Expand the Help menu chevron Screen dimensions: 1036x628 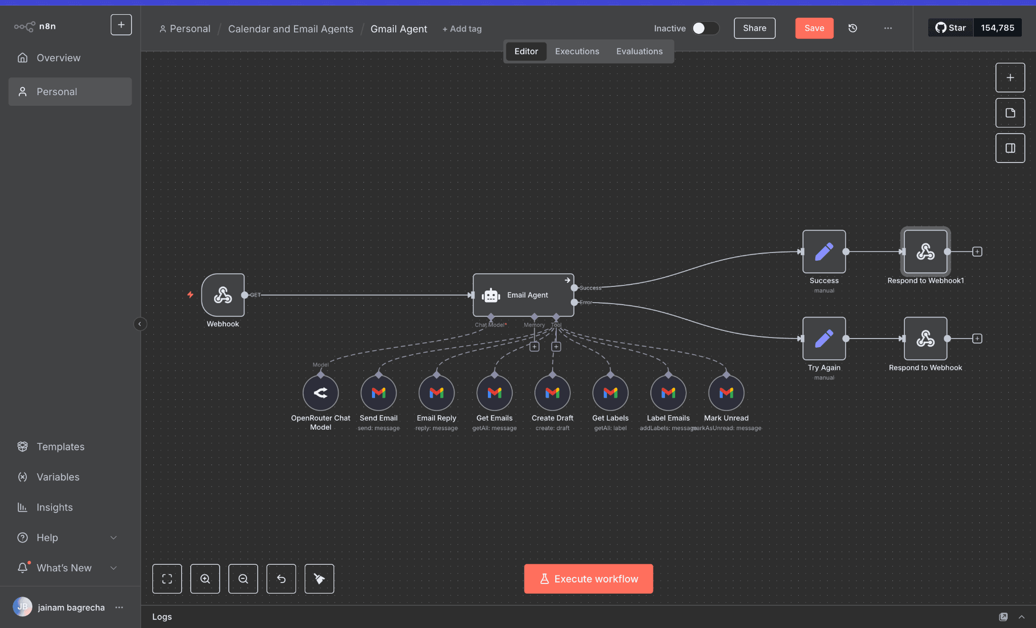pos(113,537)
